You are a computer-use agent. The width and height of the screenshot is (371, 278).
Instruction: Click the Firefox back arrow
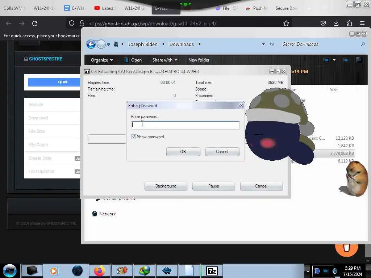[9, 24]
